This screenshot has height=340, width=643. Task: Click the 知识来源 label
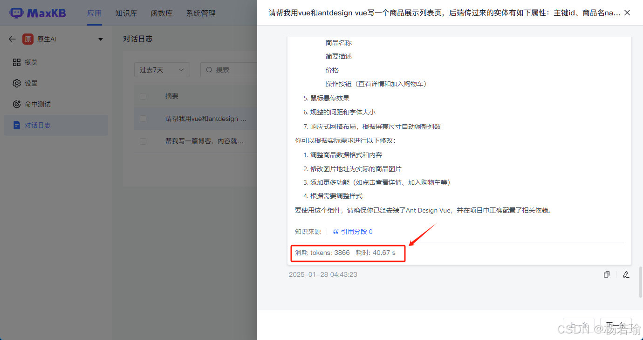click(308, 232)
